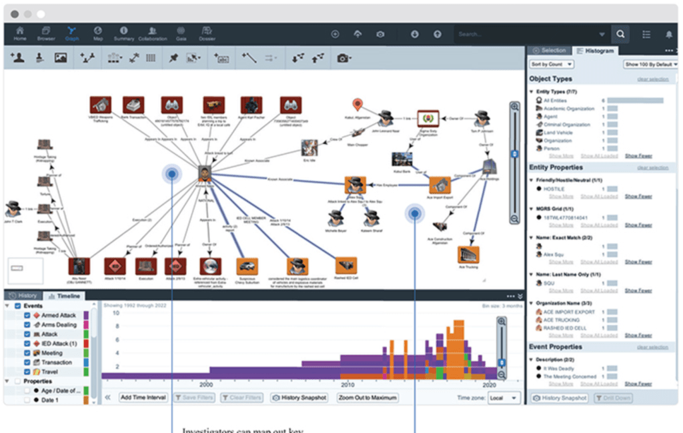Screen dimensions: 683x433
Task: Select the add link line tool
Action: coord(249,57)
